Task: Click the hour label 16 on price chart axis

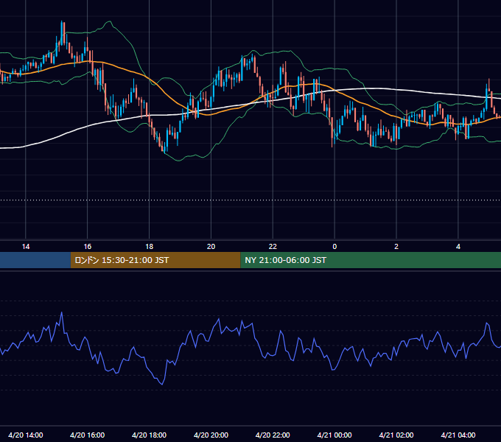Action: [x=87, y=247]
